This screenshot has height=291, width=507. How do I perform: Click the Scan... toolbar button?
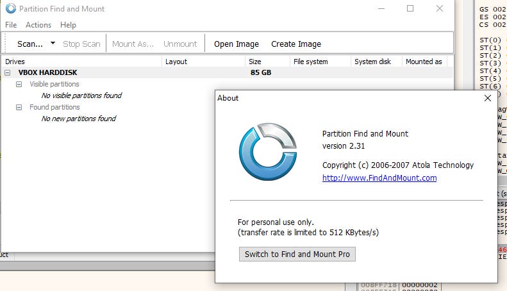tap(30, 44)
